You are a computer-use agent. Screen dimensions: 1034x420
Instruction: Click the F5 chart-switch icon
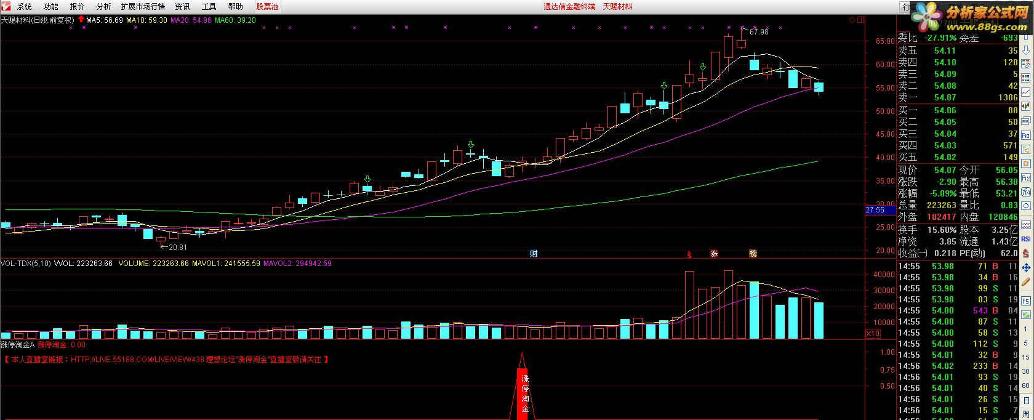[1026, 301]
